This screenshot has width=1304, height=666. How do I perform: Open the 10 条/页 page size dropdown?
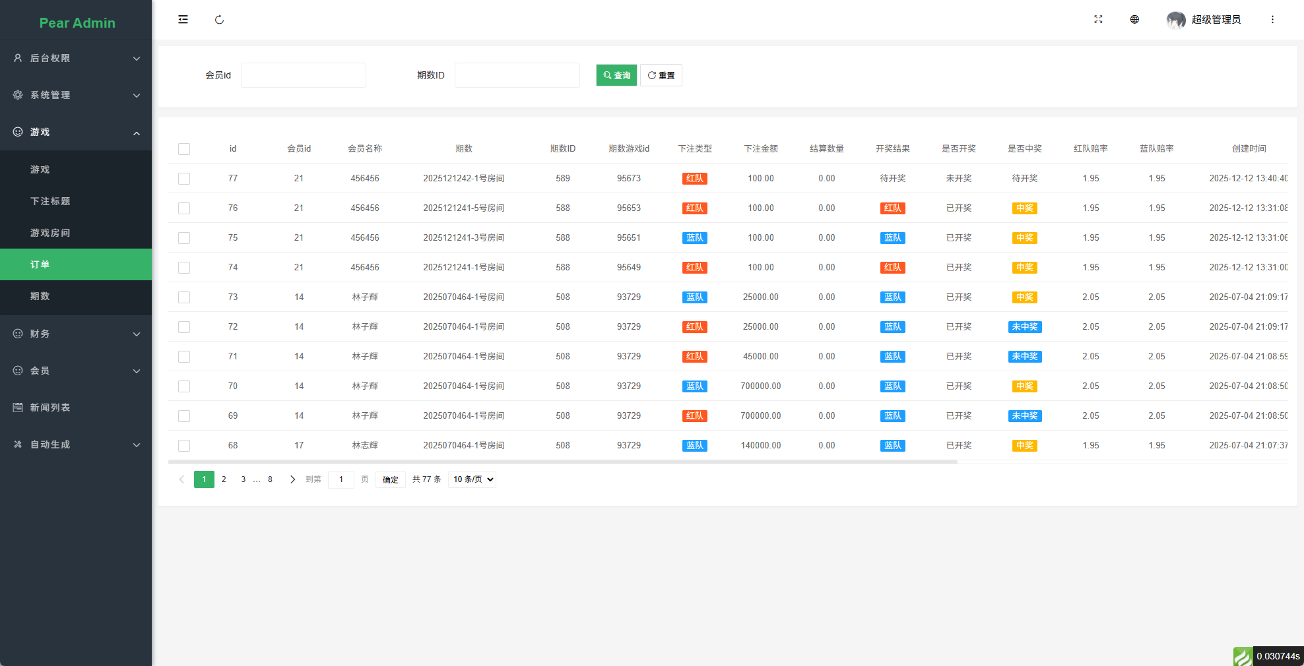tap(472, 479)
